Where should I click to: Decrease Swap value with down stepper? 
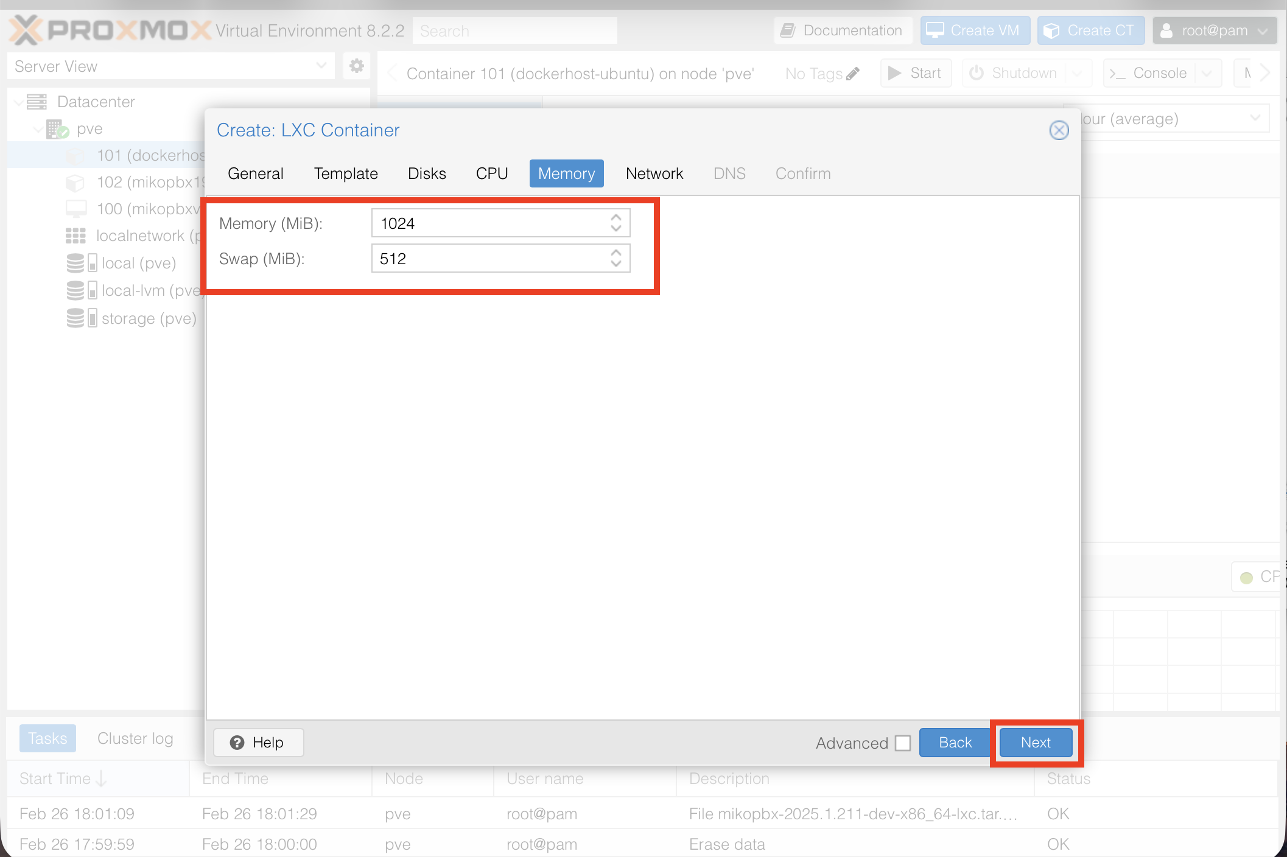(x=616, y=264)
